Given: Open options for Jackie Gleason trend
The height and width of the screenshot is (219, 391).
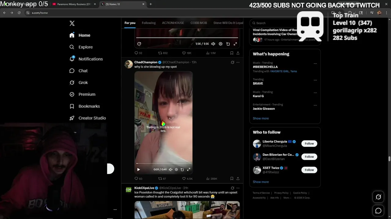Looking at the screenshot, I should coord(315,105).
